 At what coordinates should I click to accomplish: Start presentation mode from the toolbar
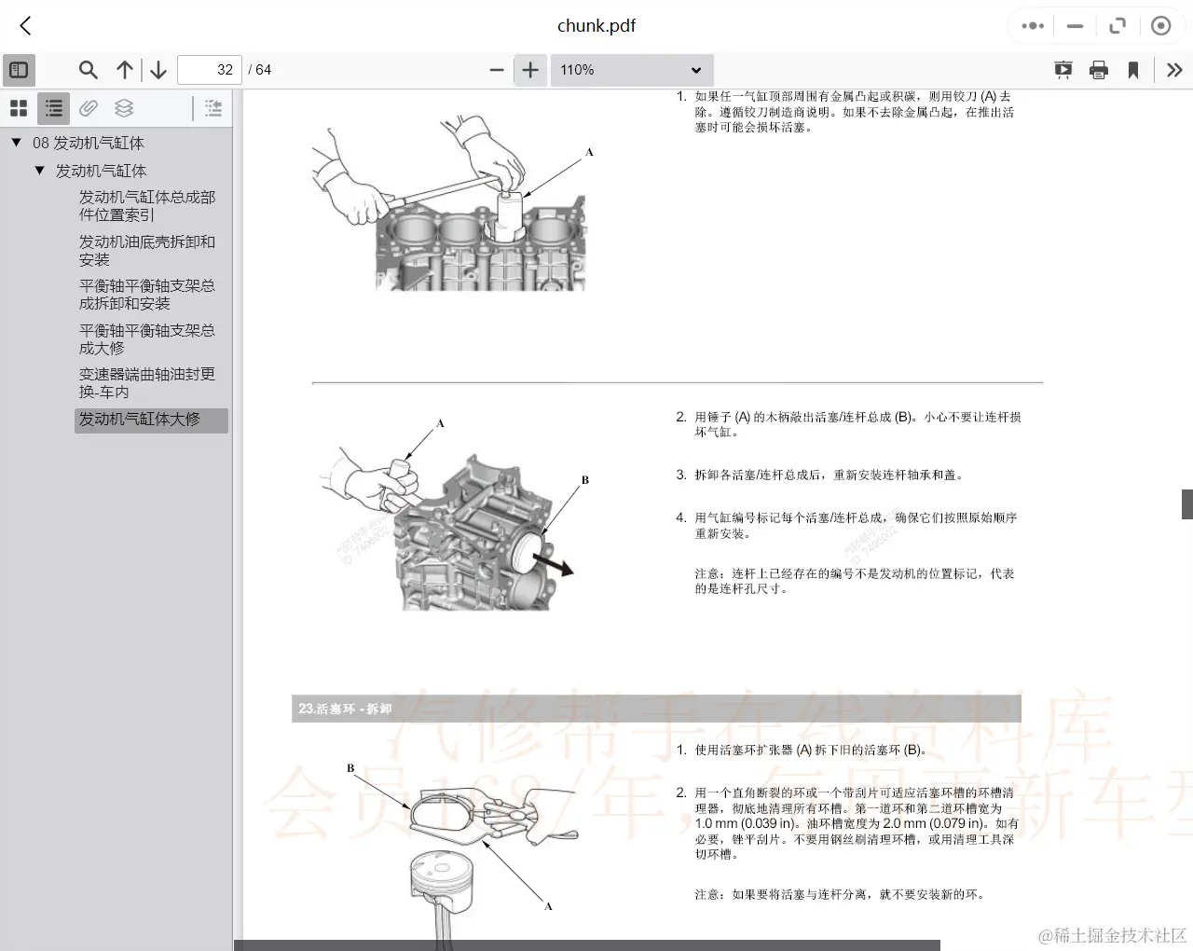(x=1063, y=69)
